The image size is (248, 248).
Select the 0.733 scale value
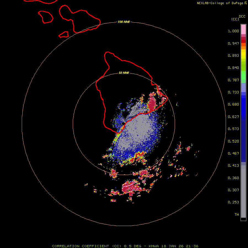tap(233, 92)
